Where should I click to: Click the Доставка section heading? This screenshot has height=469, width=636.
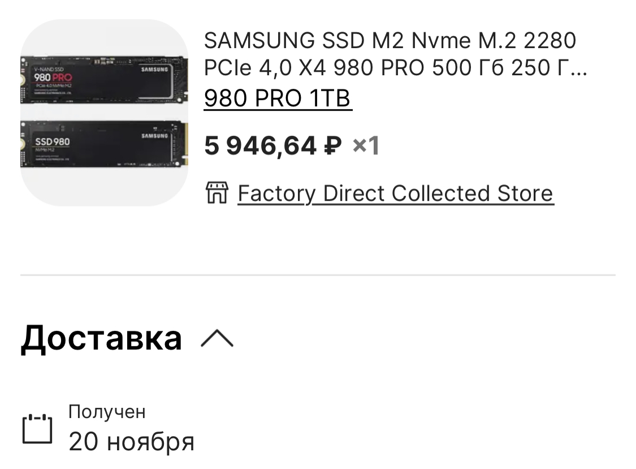[x=101, y=338]
